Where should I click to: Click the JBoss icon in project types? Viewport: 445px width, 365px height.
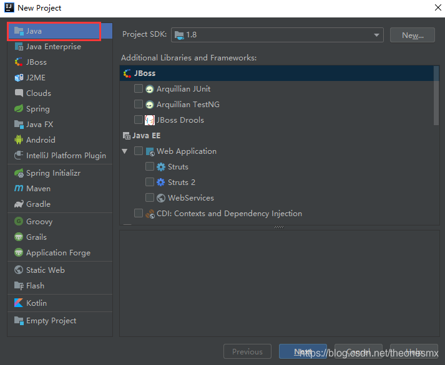(19, 62)
